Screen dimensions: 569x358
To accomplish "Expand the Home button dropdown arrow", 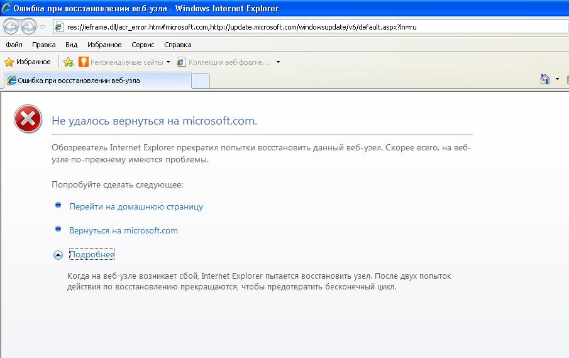I will [x=557, y=79].
